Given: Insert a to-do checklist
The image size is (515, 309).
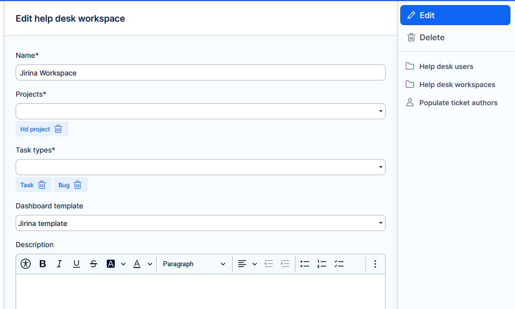Looking at the screenshot, I should [339, 264].
